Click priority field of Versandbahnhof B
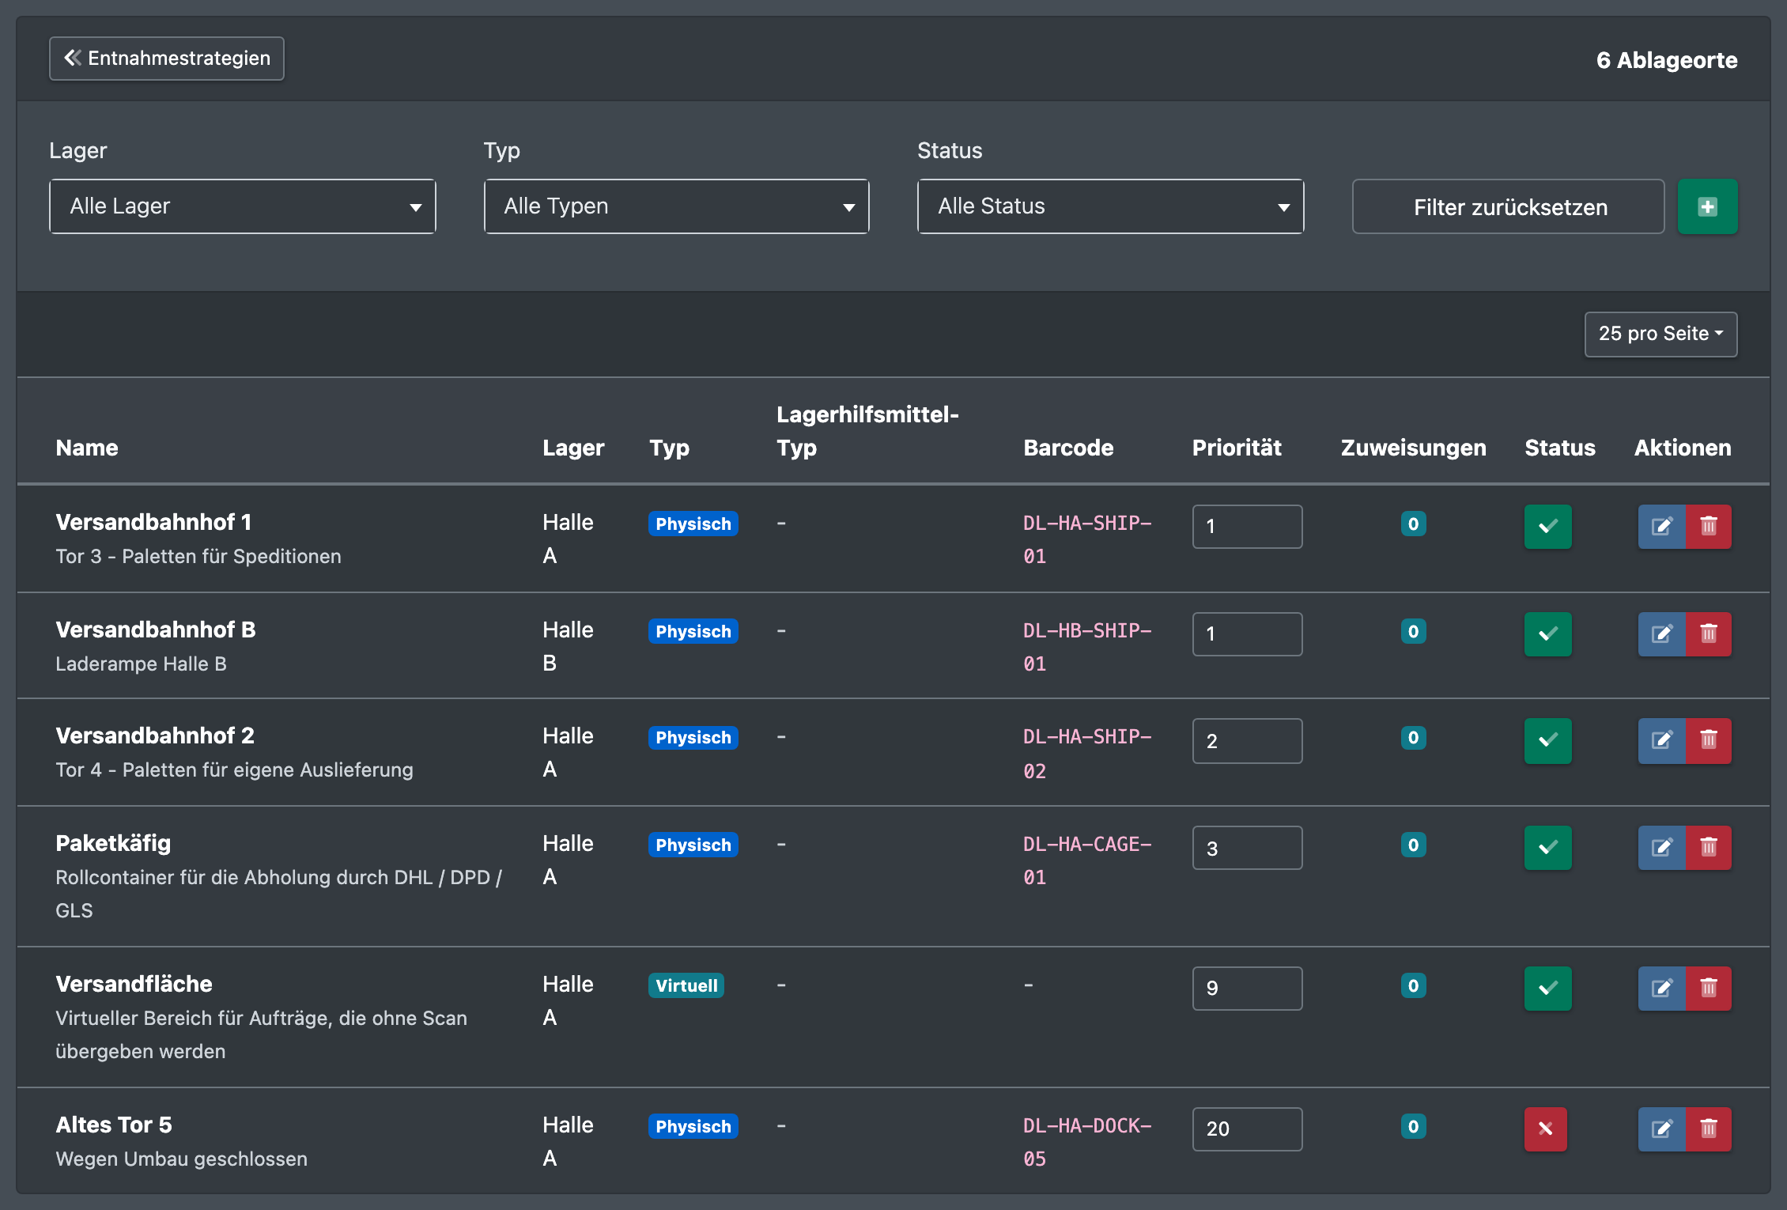Image resolution: width=1787 pixels, height=1210 pixels. (x=1248, y=634)
